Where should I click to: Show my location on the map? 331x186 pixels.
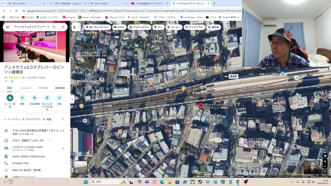point(325,156)
